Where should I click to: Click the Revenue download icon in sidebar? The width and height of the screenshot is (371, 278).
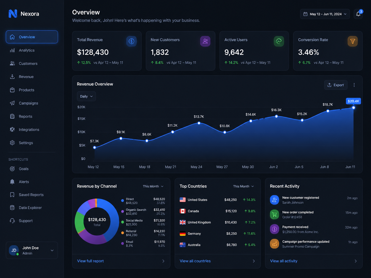(12, 77)
